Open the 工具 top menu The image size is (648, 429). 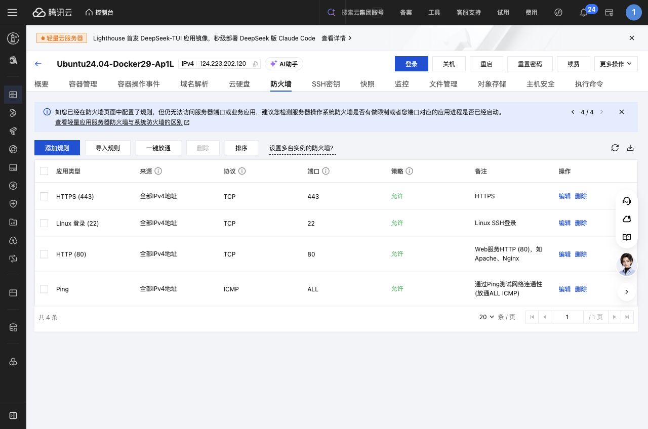click(x=434, y=13)
